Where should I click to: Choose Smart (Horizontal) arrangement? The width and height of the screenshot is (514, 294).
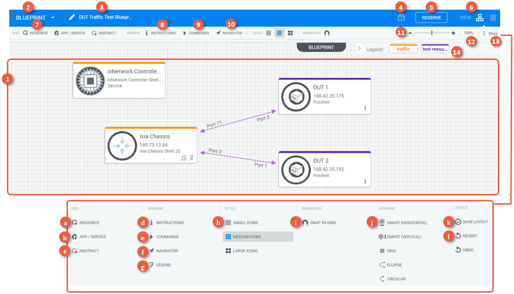click(x=406, y=223)
